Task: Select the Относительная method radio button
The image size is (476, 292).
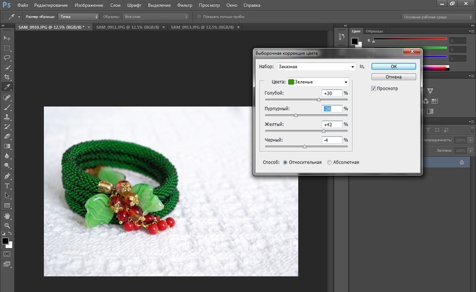Action: click(285, 162)
